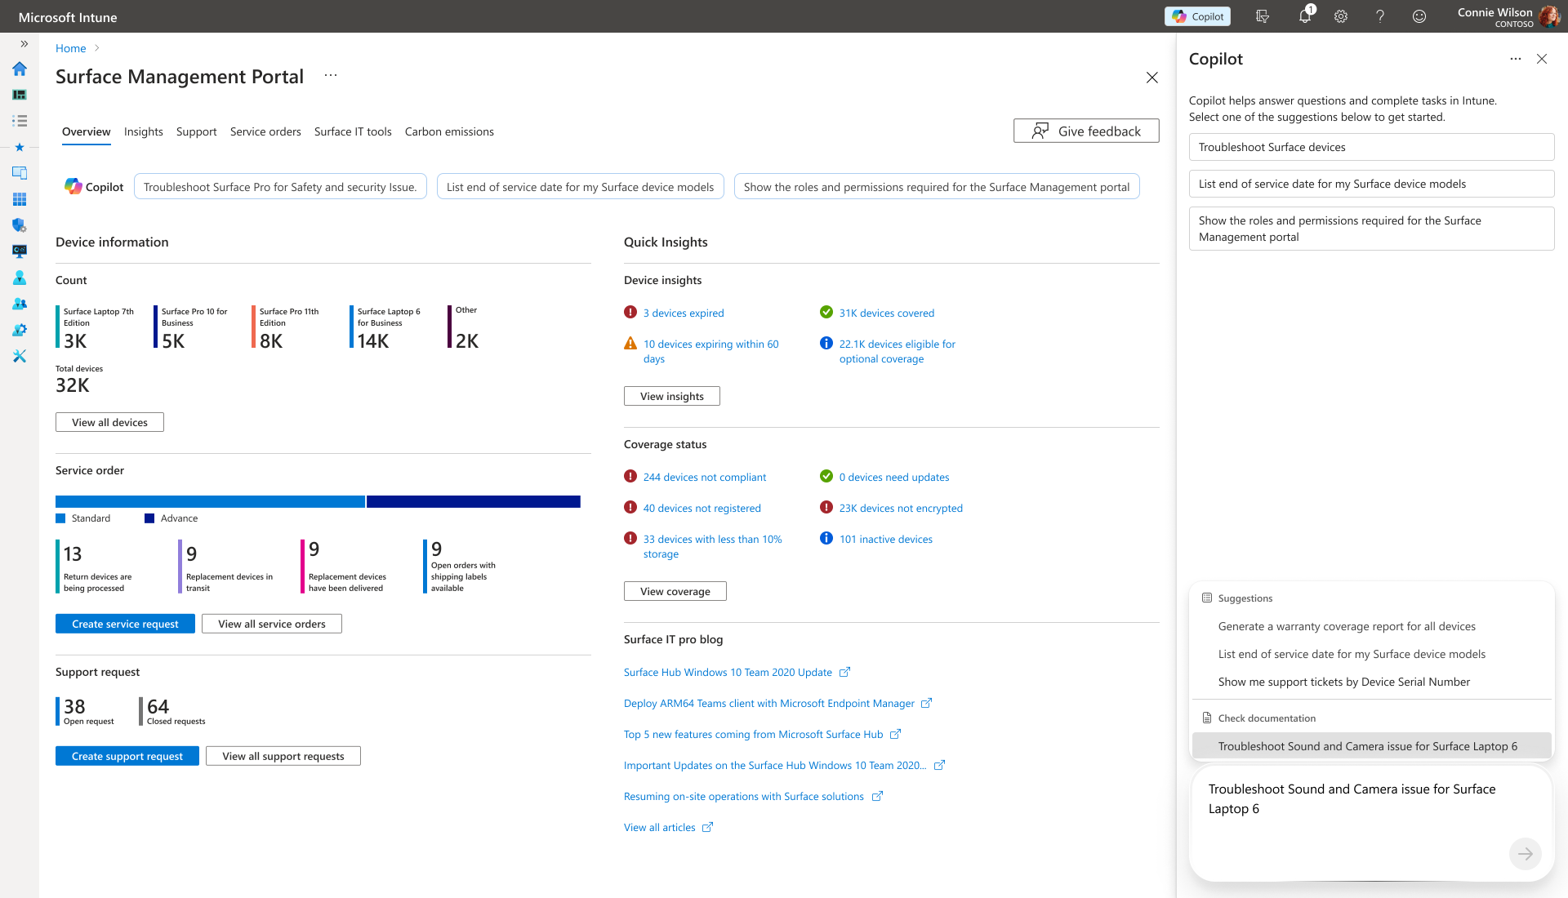Submit the Copilot prompt with arrow button
The height and width of the screenshot is (898, 1568).
[1525, 854]
